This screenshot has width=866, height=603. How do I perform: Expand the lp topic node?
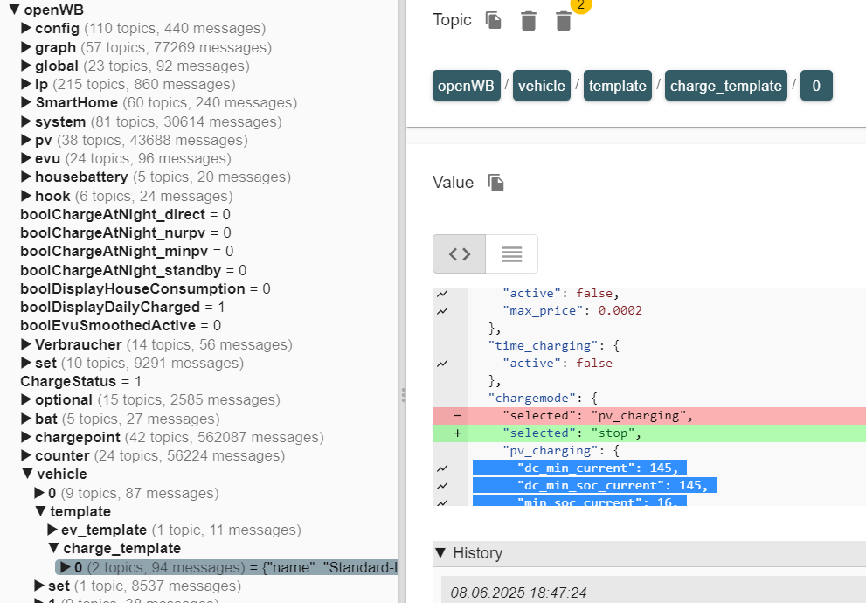pos(26,84)
